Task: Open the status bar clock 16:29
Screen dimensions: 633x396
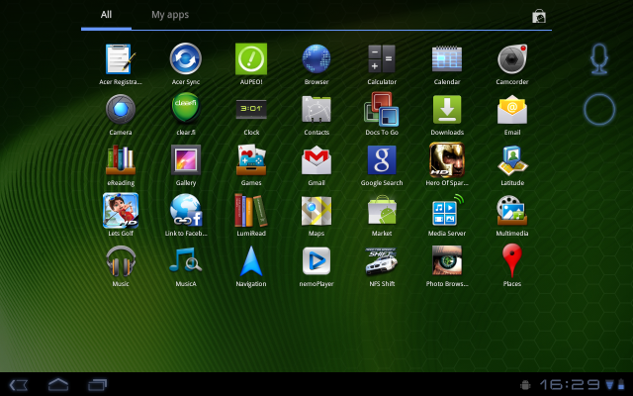Action: click(571, 385)
